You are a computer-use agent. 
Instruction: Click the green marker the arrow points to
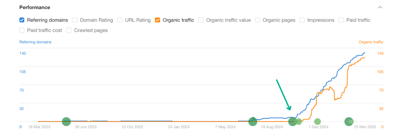[293, 122]
